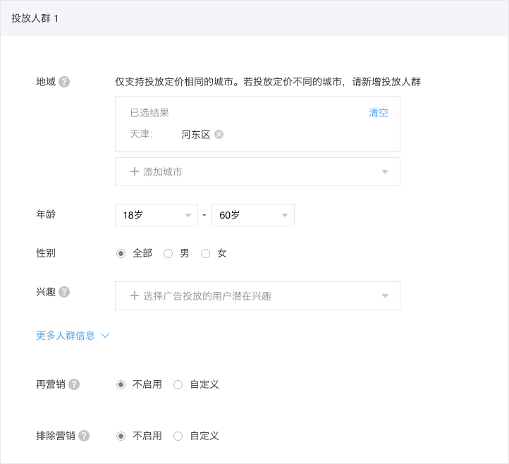Viewport: 509px width, 464px height.
Task: Expand the 添加城市 dropdown arrow
Action: pyautogui.click(x=385, y=172)
